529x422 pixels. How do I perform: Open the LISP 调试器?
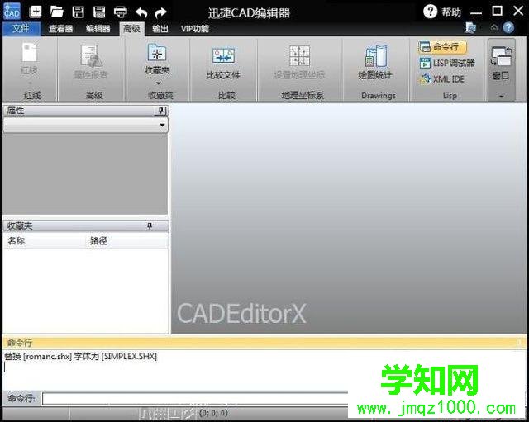tap(447, 63)
